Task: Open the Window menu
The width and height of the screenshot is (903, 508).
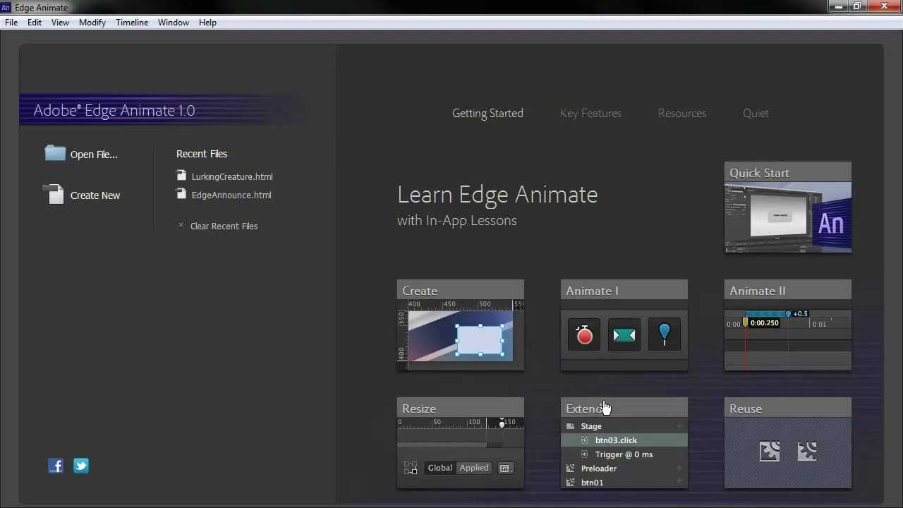Action: (x=174, y=23)
